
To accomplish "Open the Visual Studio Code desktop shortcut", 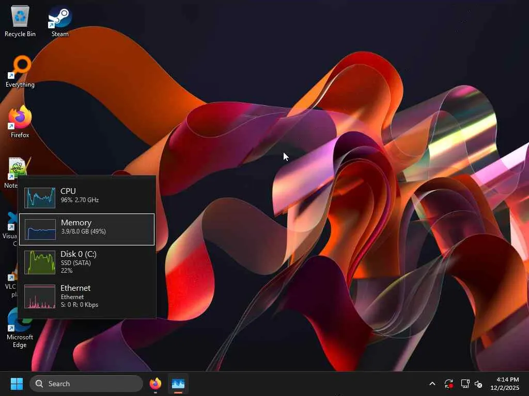I will coord(10,229).
